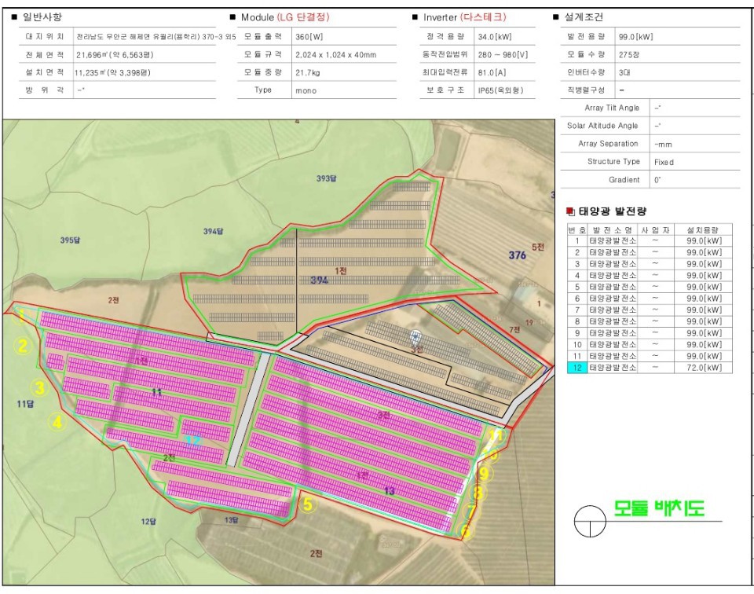Click the Solar Altitude Angle label

click(602, 126)
